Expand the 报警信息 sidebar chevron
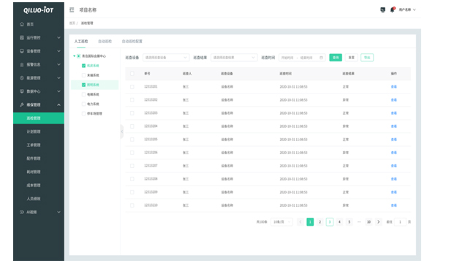 (58, 64)
